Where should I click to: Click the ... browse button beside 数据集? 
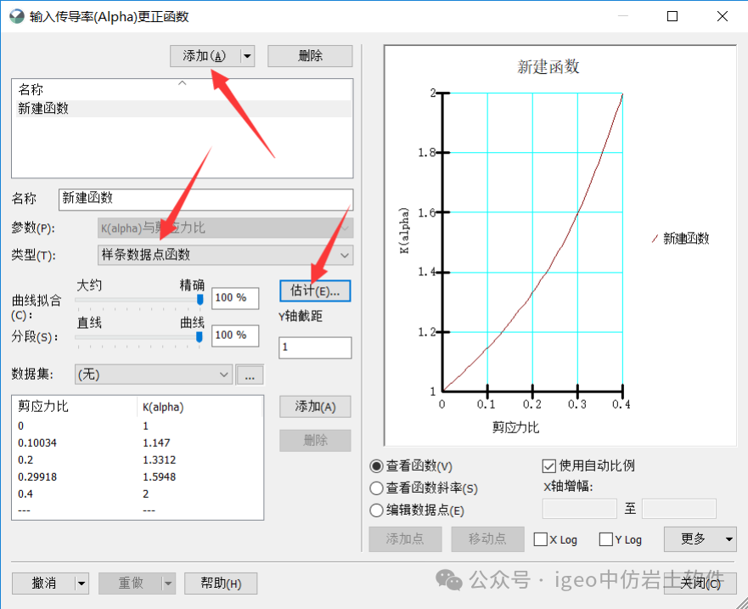249,374
